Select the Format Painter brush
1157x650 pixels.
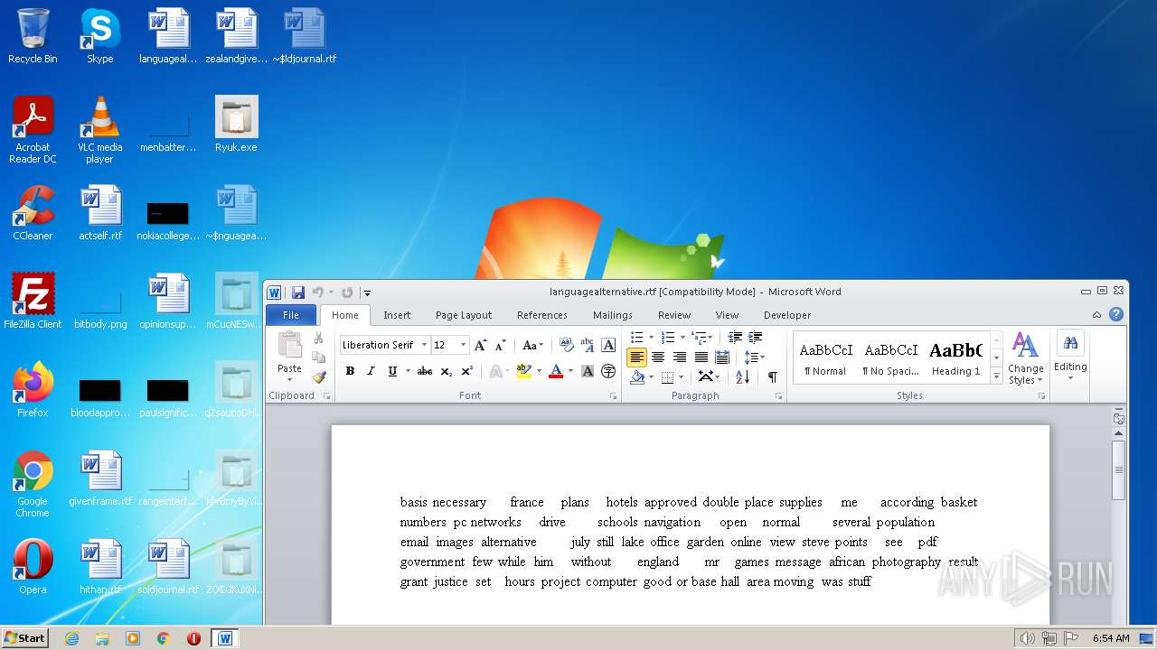(318, 376)
